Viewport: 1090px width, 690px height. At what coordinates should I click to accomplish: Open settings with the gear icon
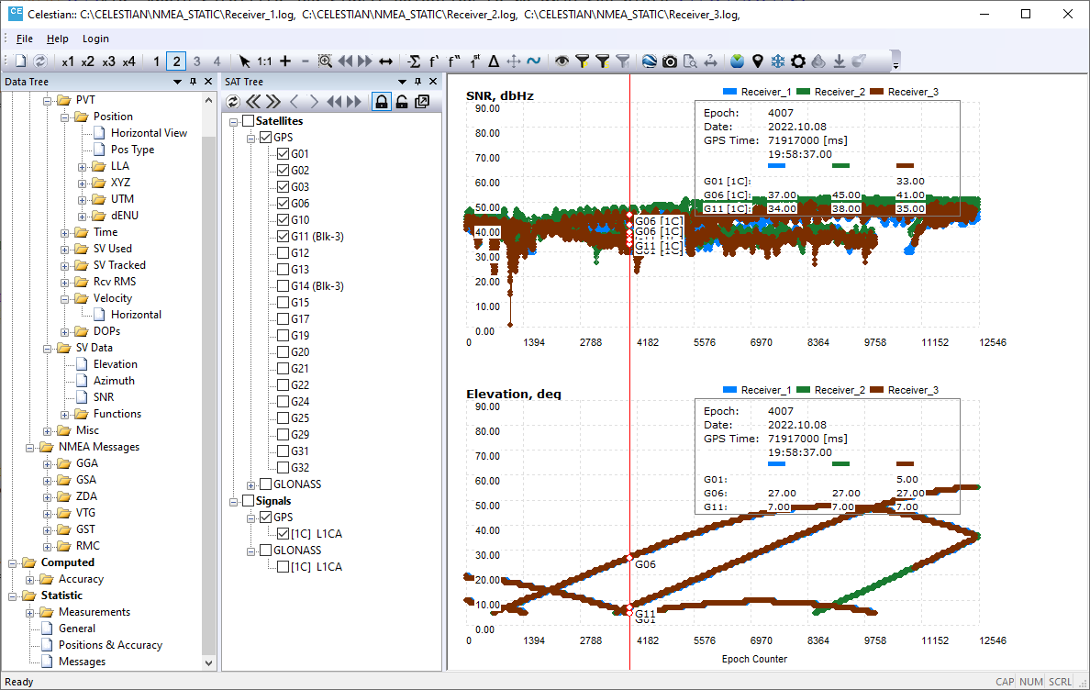[798, 61]
